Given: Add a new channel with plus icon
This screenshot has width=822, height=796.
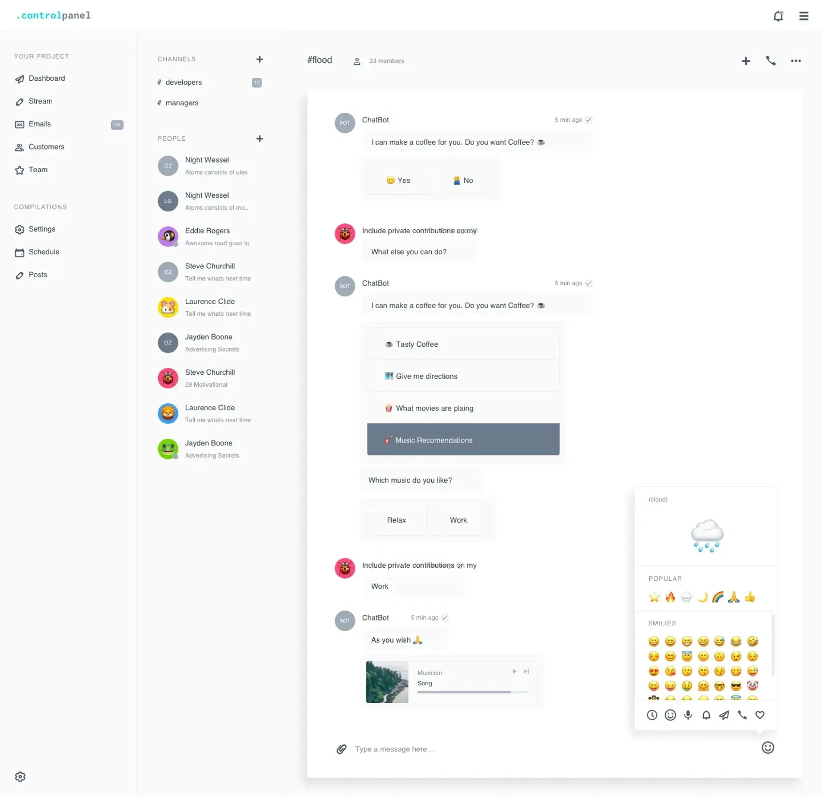Looking at the screenshot, I should pyautogui.click(x=260, y=59).
